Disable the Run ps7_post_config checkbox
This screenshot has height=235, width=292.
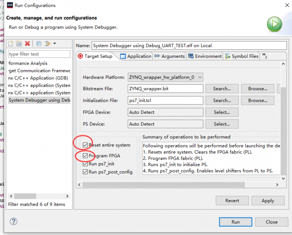tap(85, 172)
